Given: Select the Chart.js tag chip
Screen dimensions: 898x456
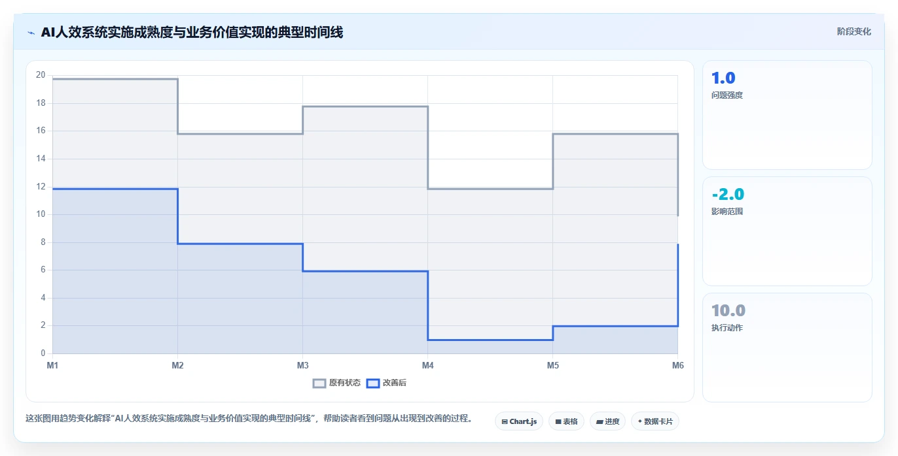Looking at the screenshot, I should (x=519, y=421).
